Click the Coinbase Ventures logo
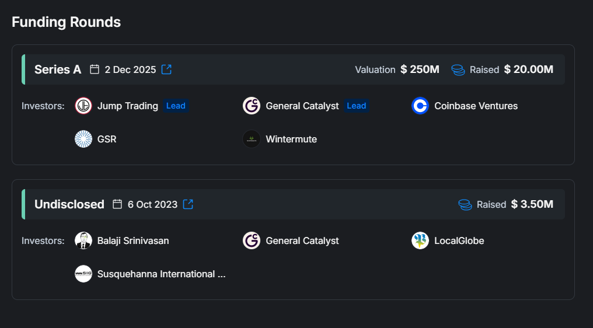The width and height of the screenshot is (593, 328). tap(420, 106)
